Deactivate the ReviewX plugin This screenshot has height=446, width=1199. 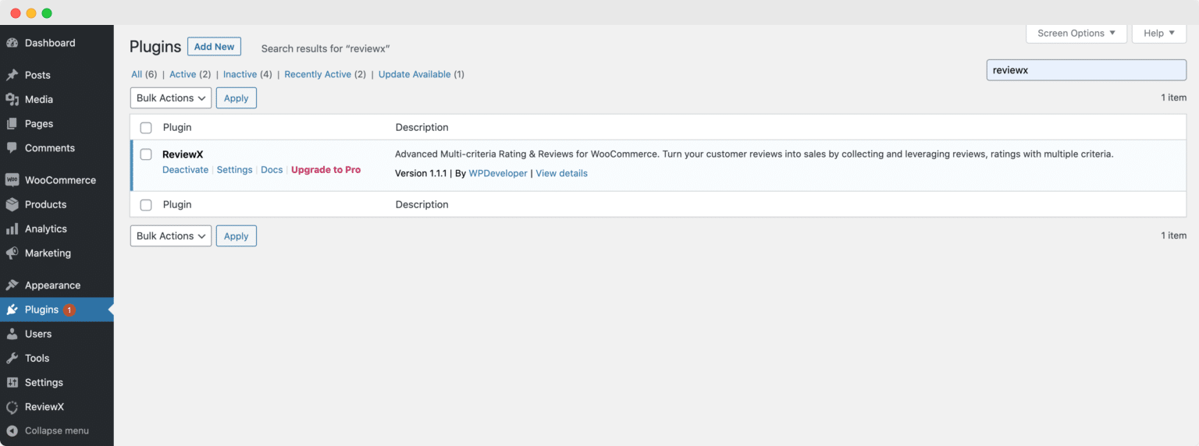click(x=185, y=169)
